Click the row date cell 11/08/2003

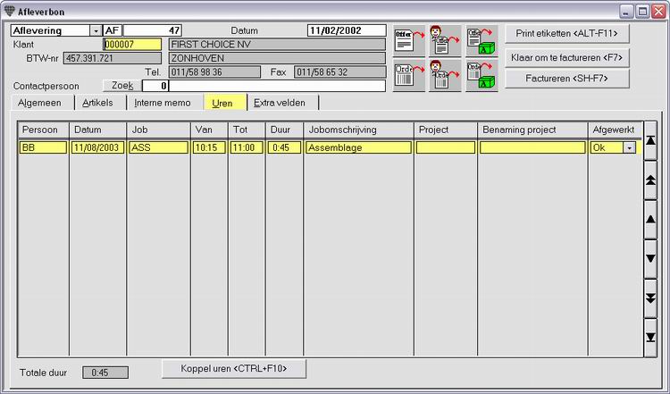pyautogui.click(x=98, y=147)
